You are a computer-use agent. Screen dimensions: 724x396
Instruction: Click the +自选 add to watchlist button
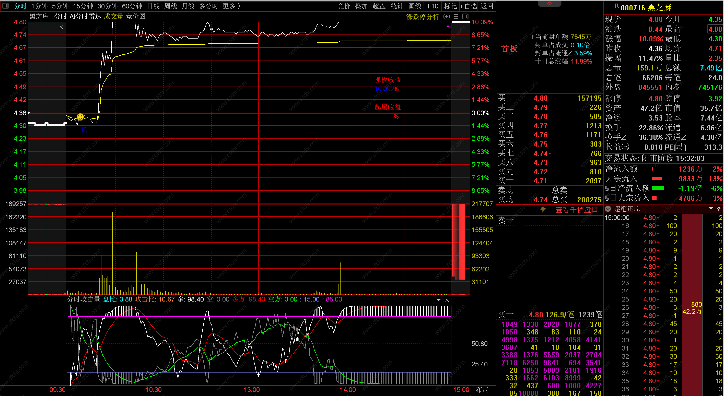[469, 6]
